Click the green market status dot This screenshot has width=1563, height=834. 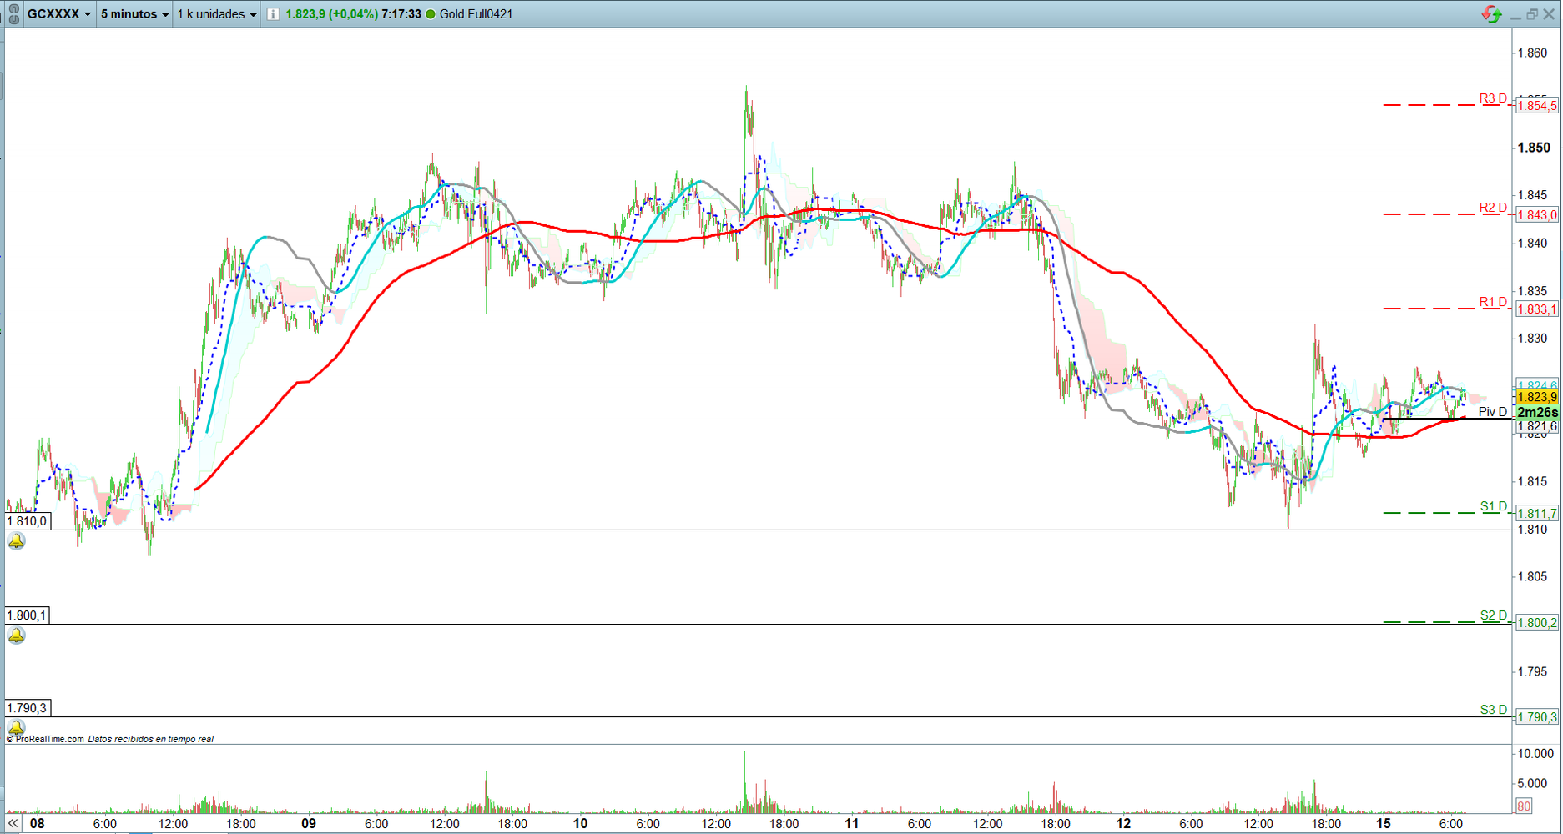(431, 14)
